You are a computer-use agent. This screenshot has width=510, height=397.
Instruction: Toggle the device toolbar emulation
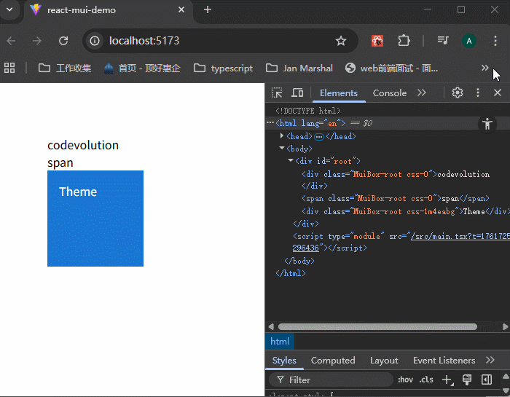point(297,93)
